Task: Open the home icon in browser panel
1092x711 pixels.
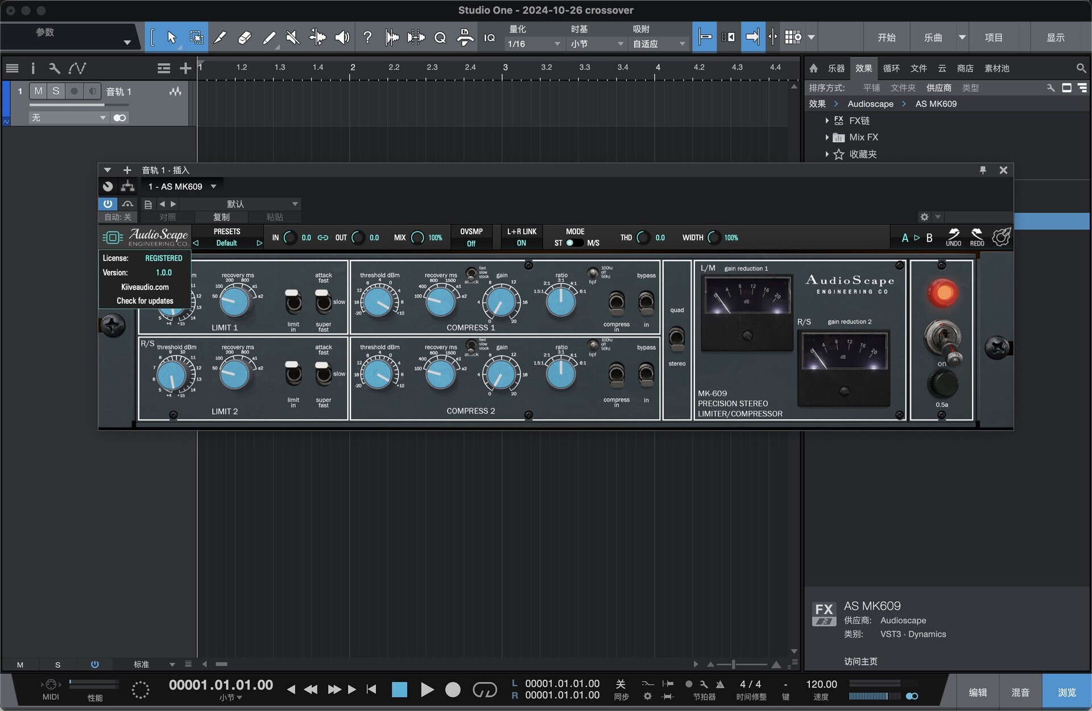Action: (813, 68)
